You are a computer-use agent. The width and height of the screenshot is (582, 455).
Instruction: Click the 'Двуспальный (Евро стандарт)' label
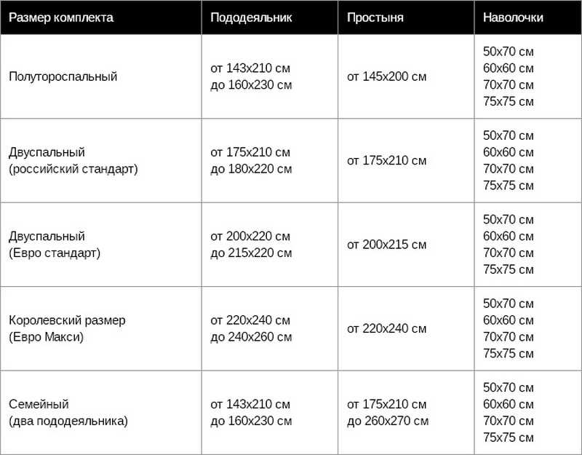55,245
